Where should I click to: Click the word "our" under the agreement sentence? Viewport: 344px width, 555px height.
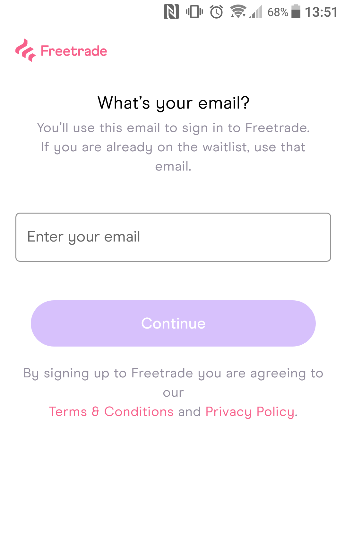pyautogui.click(x=173, y=393)
